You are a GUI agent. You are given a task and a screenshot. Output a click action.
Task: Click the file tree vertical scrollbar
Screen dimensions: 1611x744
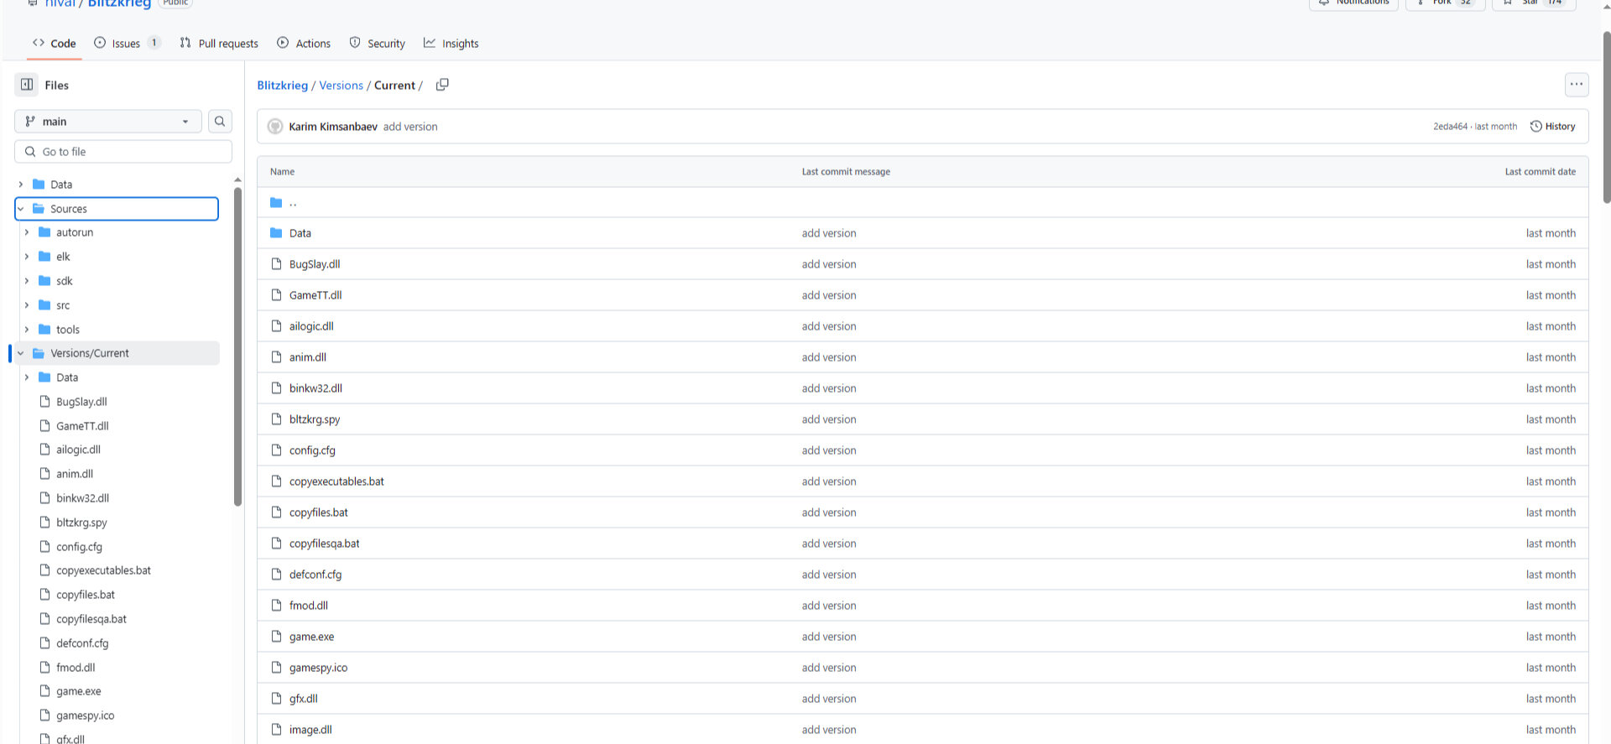[237, 346]
